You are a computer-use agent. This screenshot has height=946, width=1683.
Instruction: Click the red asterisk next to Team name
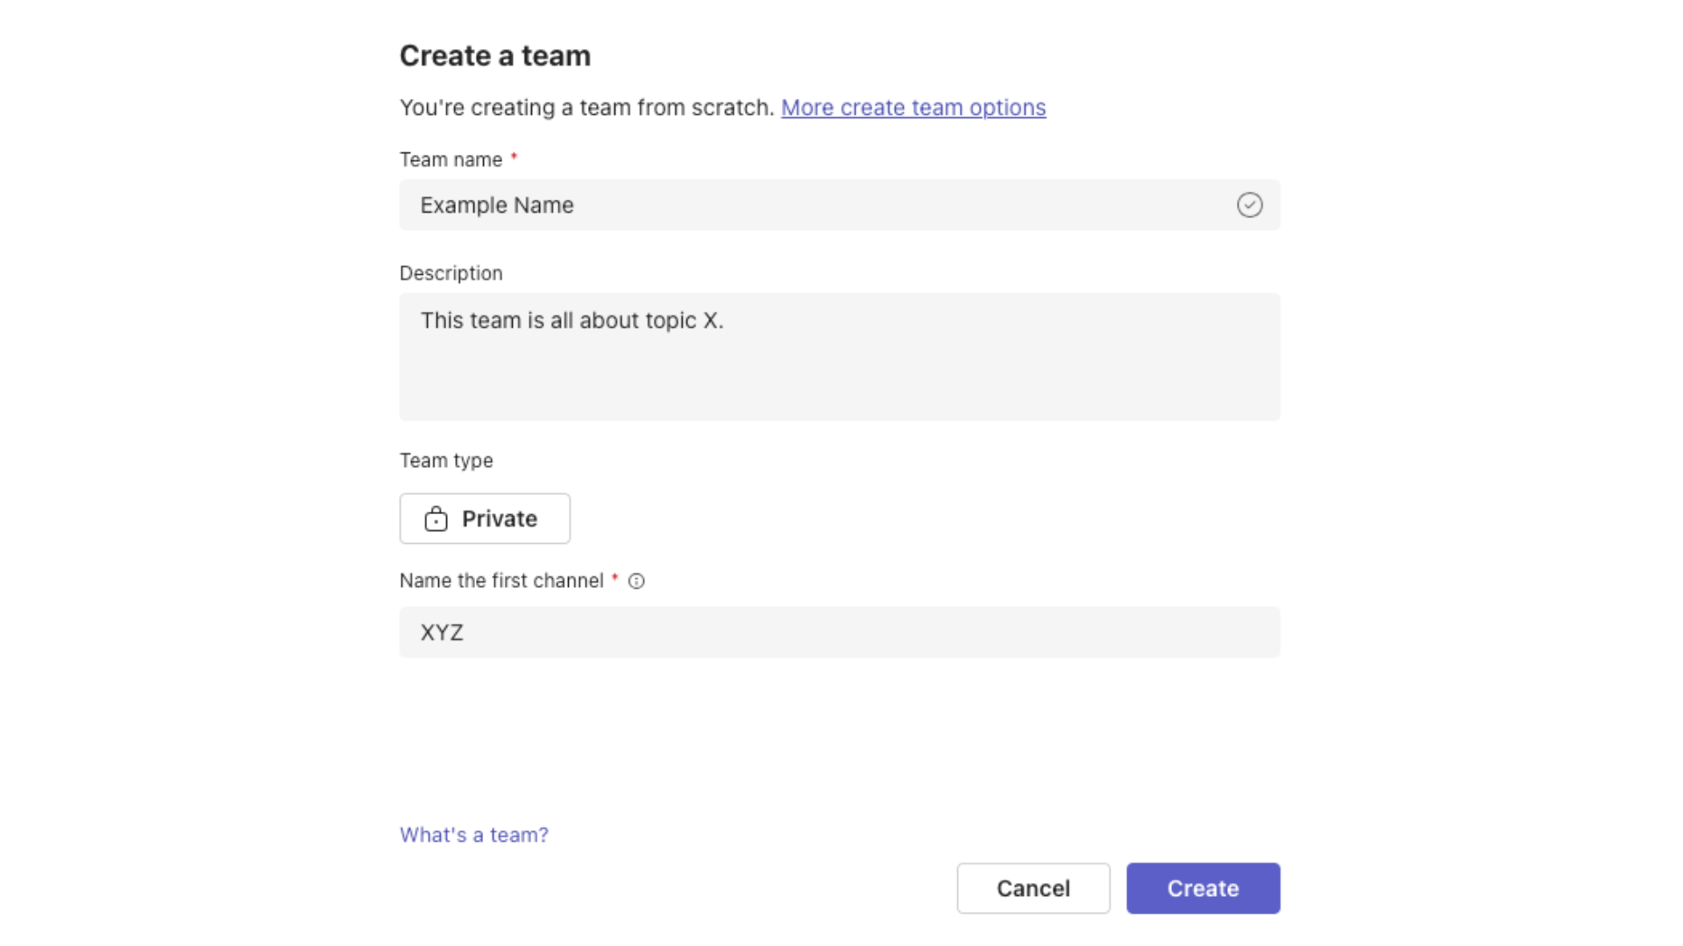pos(515,156)
